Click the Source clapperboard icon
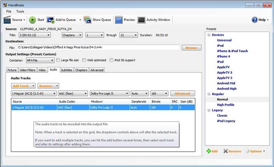This screenshot has height=167, width=274. [x=7, y=20]
